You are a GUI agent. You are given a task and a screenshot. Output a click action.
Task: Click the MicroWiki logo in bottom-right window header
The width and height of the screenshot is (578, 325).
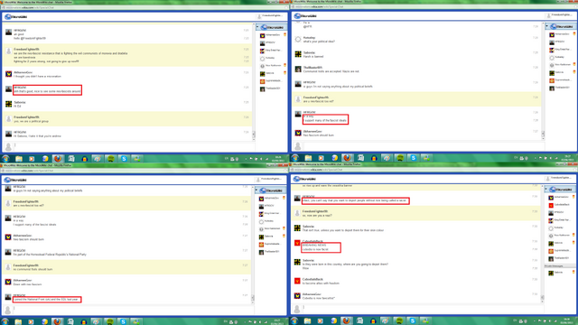coord(305,179)
